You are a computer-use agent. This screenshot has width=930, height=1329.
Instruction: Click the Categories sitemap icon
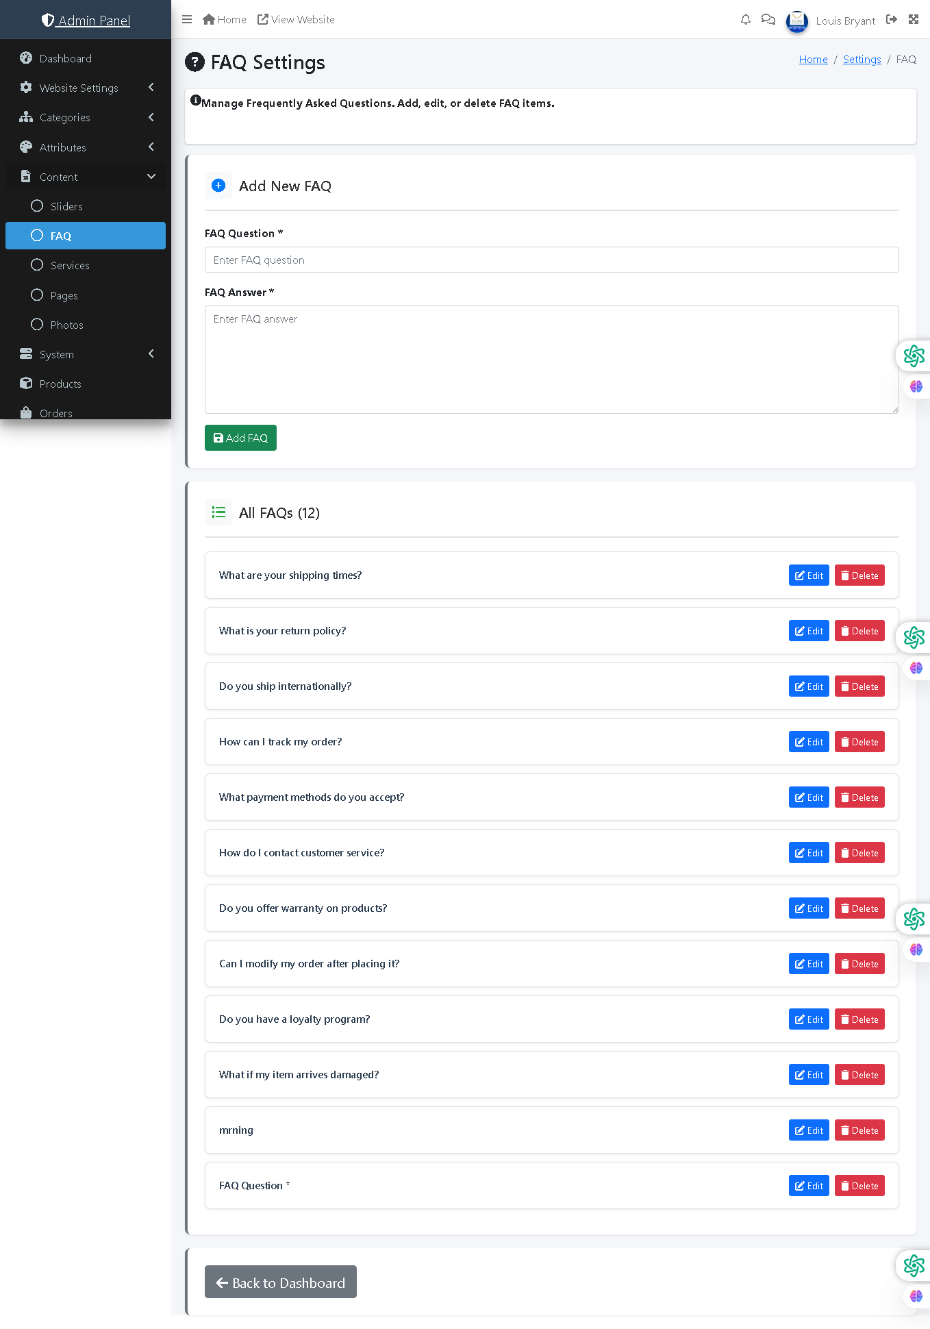tap(26, 116)
